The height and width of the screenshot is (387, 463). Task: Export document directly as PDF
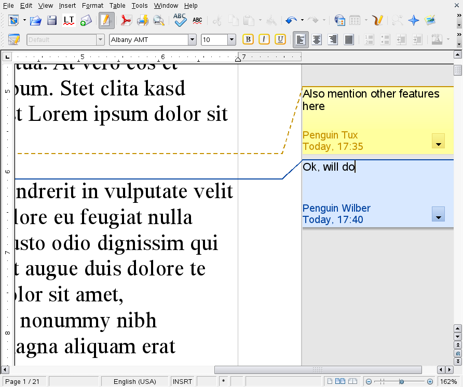tap(126, 21)
